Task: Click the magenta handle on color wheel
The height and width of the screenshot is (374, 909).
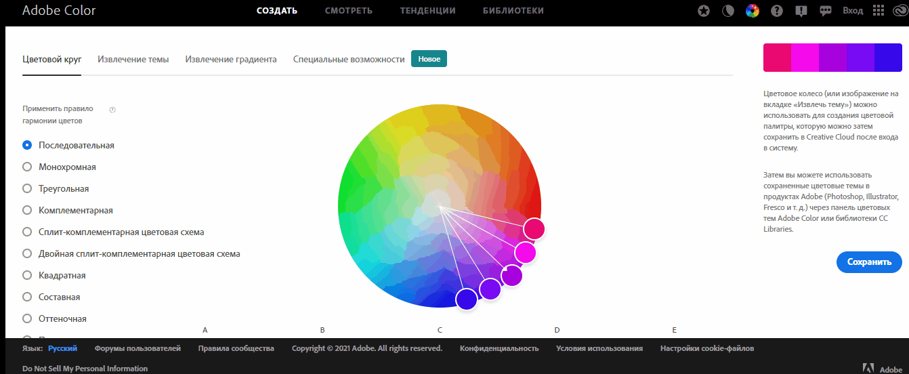Action: click(525, 253)
